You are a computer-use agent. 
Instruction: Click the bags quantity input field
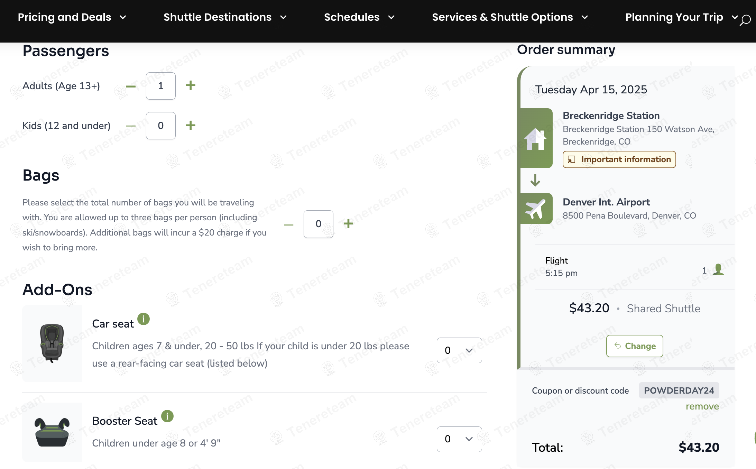(318, 224)
